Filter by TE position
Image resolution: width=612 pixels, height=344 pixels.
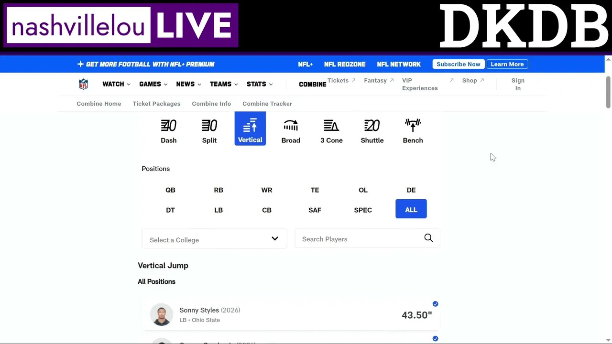coord(315,190)
